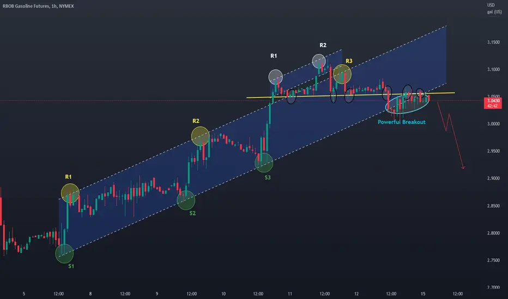This screenshot has width=508, height=299.
Task: Click the 3.1000 price axis label
Action: (493, 70)
